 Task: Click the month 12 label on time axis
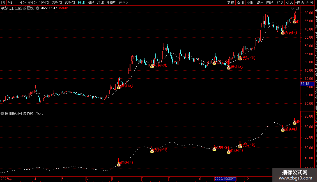coord(247,179)
